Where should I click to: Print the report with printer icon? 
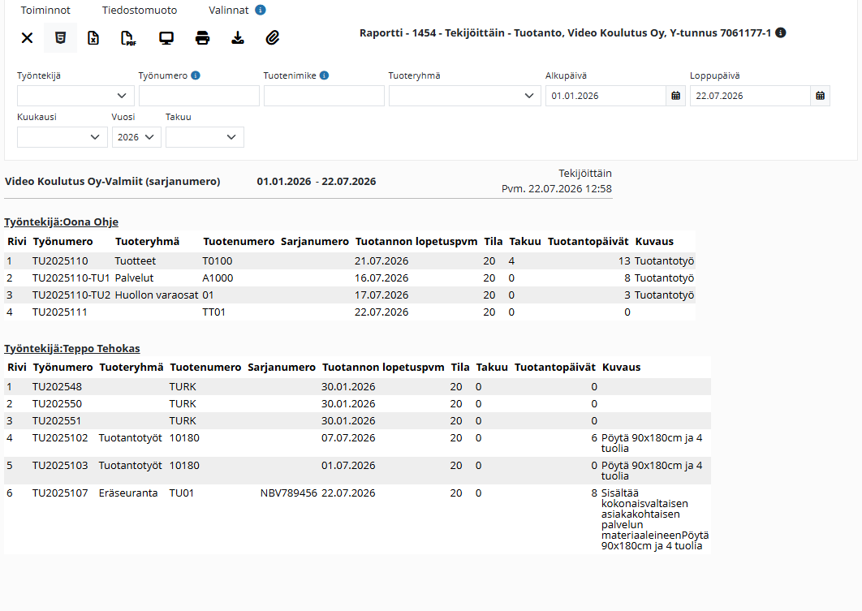(202, 38)
